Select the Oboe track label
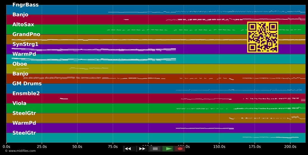Image resolution: width=308 pixels, height=155 pixels. (x=20, y=64)
